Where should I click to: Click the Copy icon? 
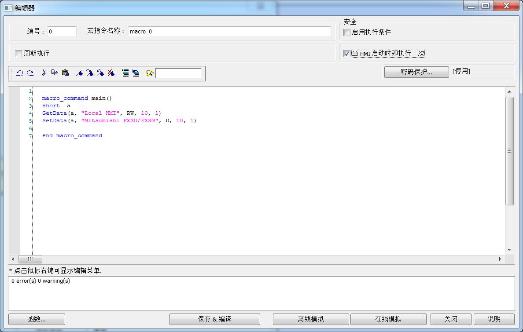[55, 73]
